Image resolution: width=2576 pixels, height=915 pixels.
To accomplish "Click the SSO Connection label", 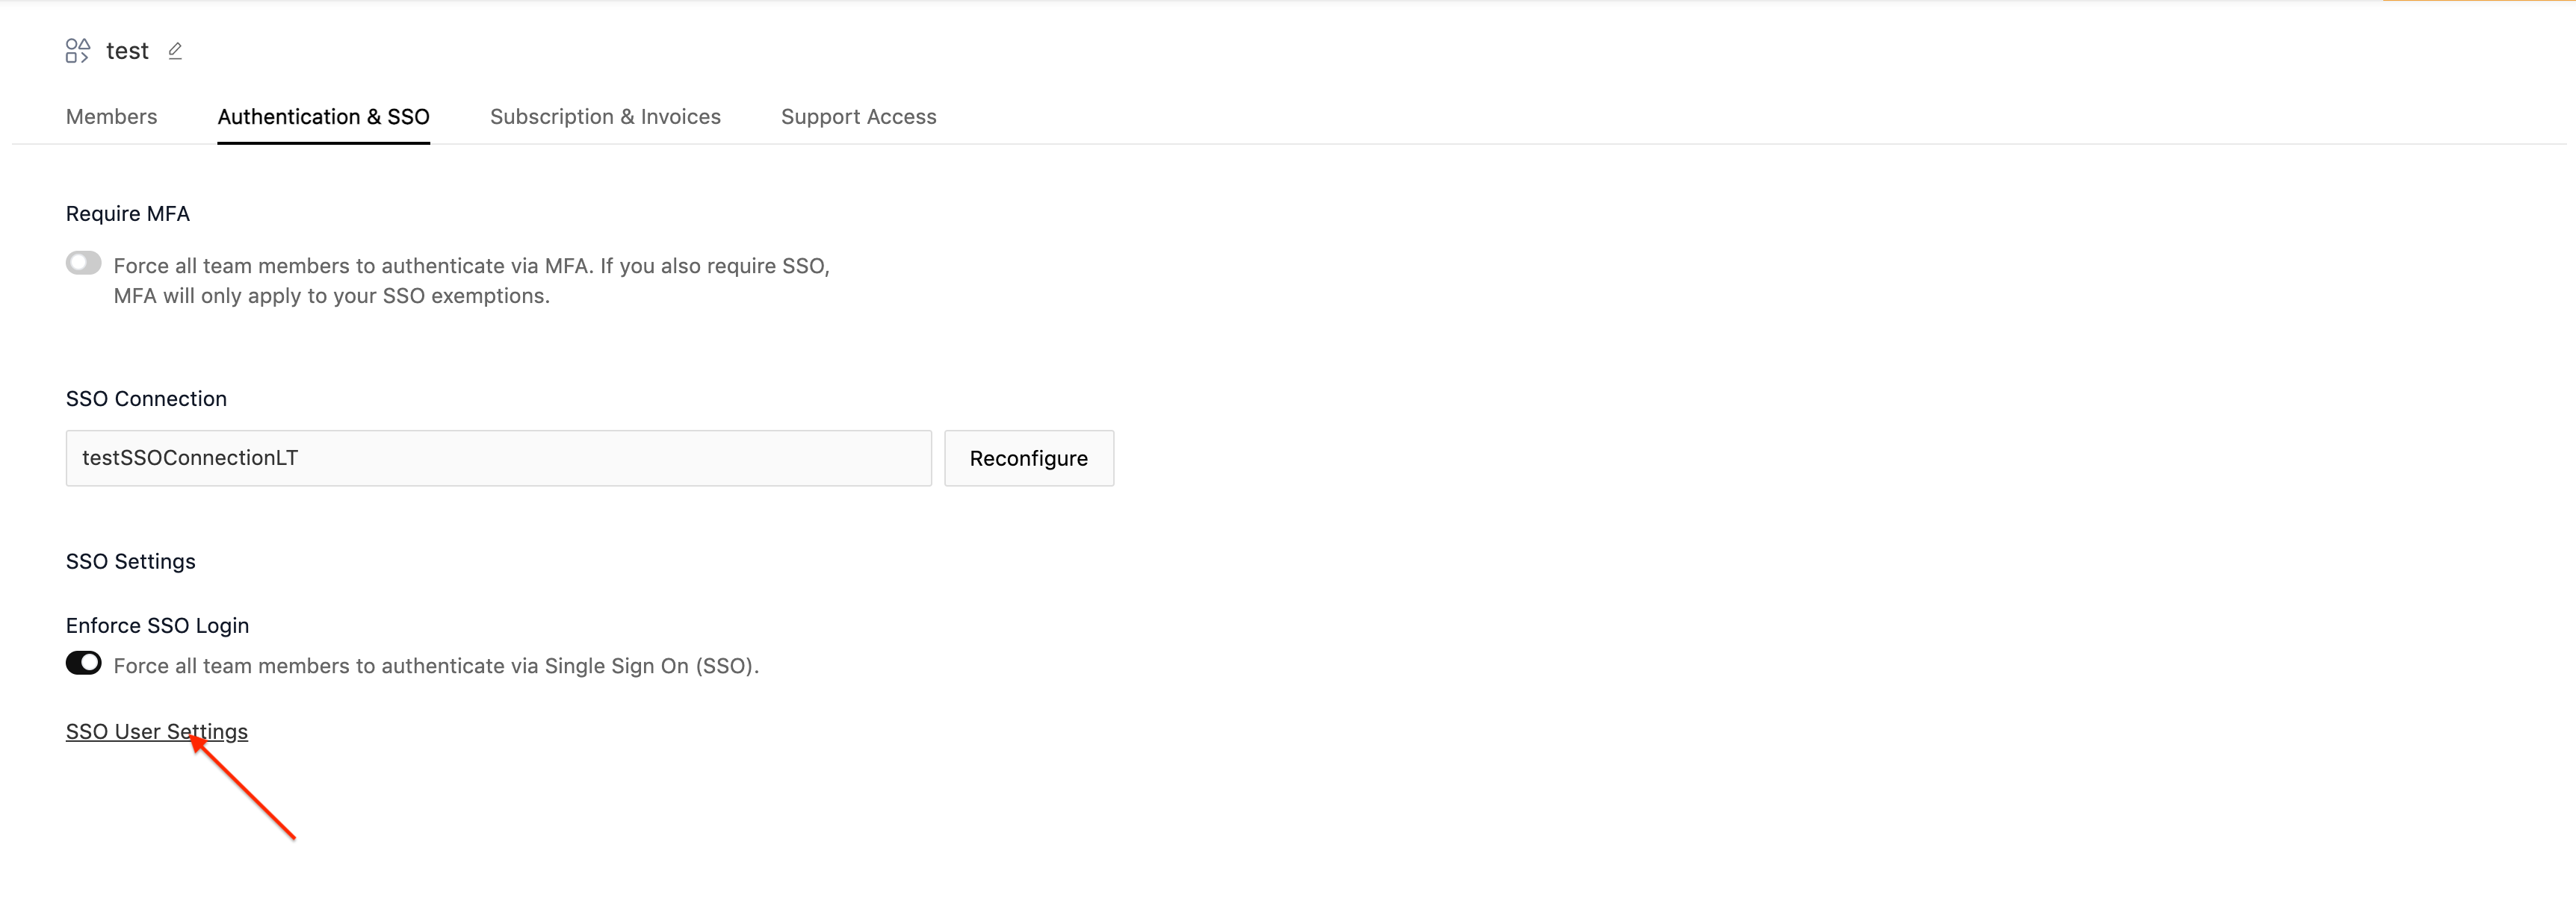I will (x=146, y=399).
